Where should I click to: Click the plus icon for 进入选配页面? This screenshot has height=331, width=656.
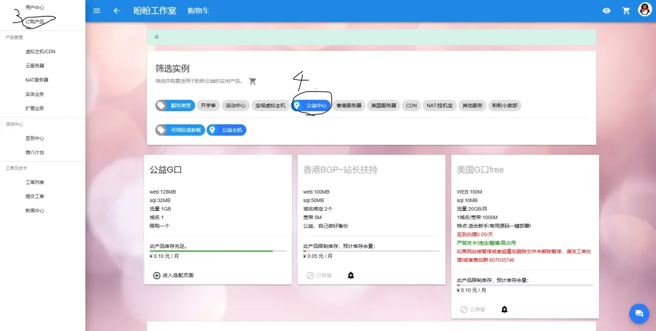pyautogui.click(x=157, y=275)
